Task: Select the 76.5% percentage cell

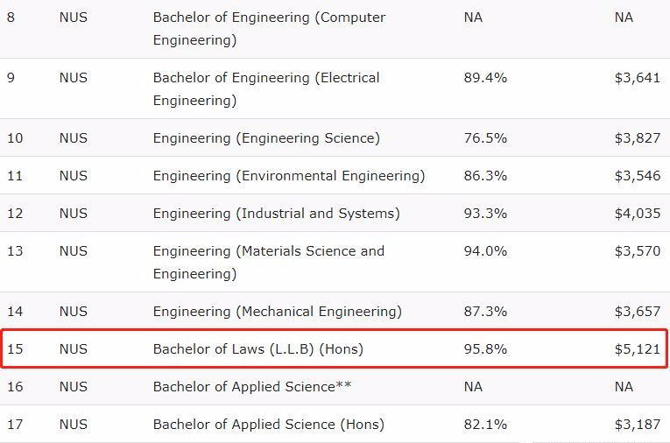Action: coord(485,137)
